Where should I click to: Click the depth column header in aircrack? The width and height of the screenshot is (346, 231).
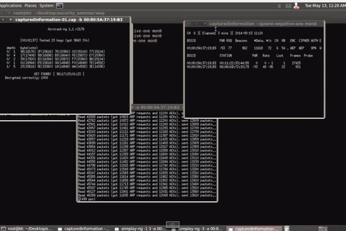tap(11, 48)
